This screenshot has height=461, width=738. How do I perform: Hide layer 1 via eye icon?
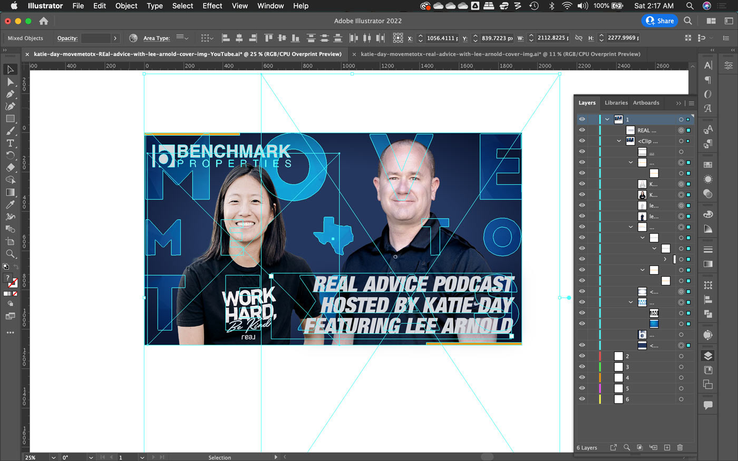(582, 120)
